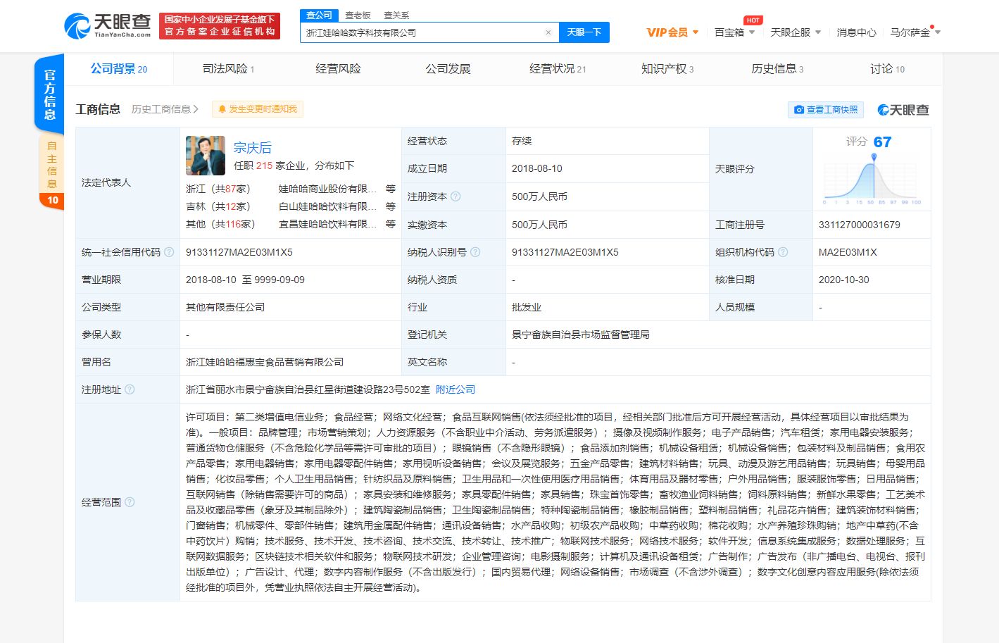Image resolution: width=999 pixels, height=643 pixels.
Task: Switch to 知识产权 tab
Action: [667, 69]
